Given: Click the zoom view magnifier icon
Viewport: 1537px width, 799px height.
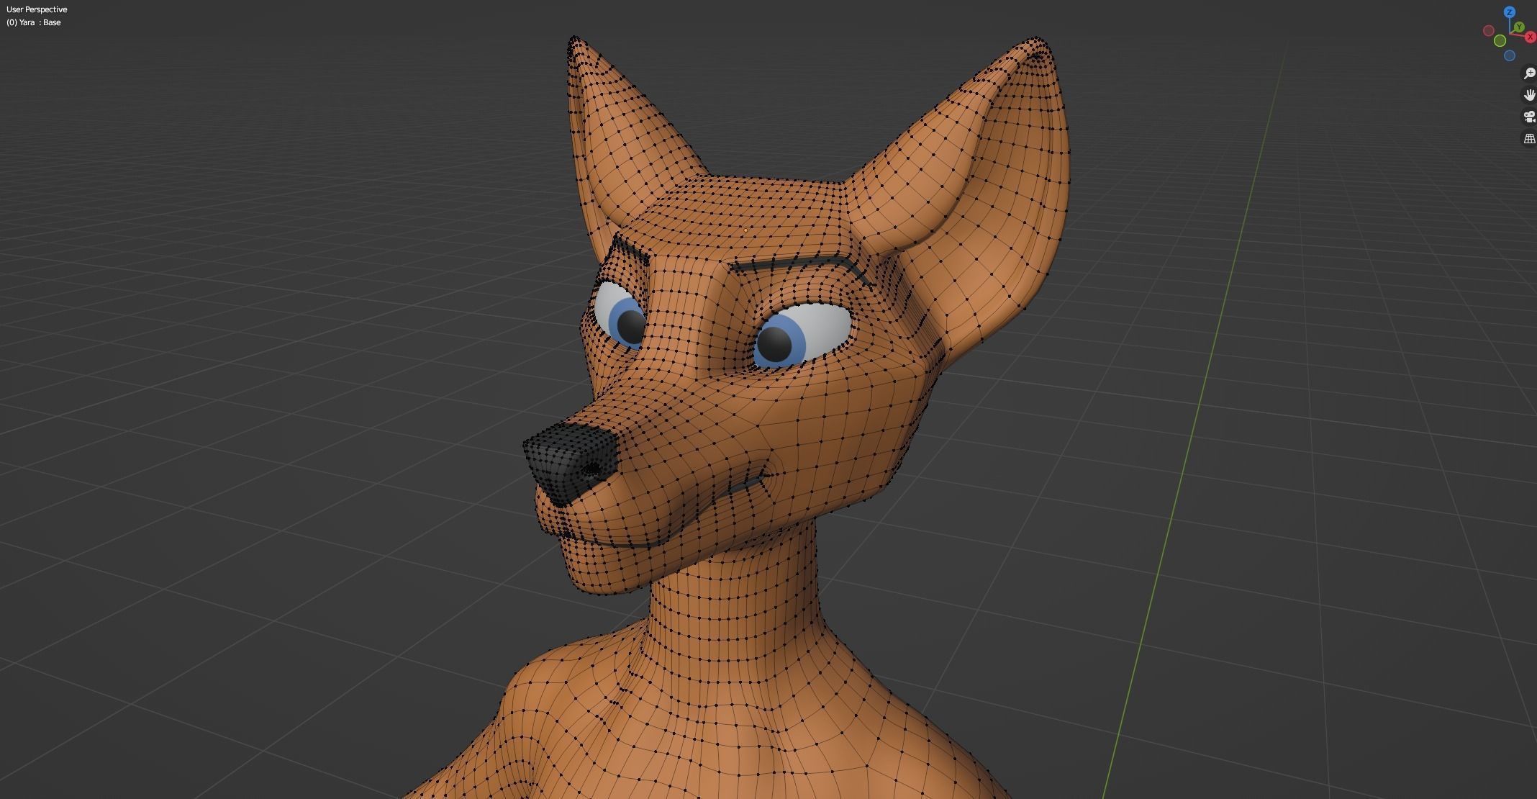Looking at the screenshot, I should tap(1529, 73).
